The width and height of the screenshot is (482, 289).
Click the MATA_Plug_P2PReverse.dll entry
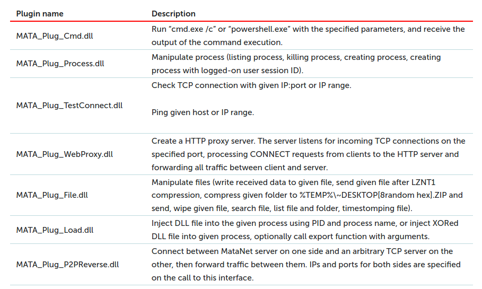67,265
